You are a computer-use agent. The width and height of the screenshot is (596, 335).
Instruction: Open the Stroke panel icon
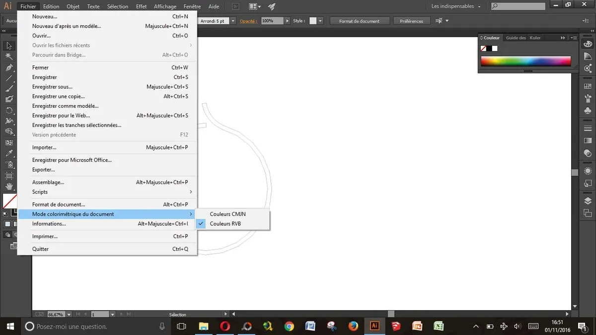(588, 129)
